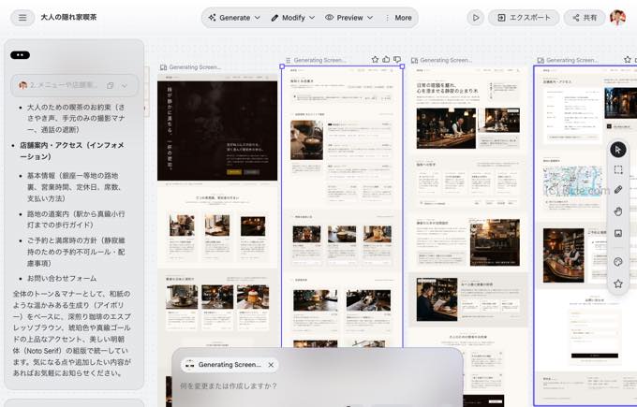Click the 全体のトーン＆マナー paragraph in chat
Viewport: 637px width, 407px height.
pyautogui.click(x=72, y=333)
